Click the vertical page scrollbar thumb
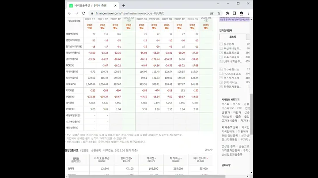This screenshot has height=178, width=318. pos(251,114)
